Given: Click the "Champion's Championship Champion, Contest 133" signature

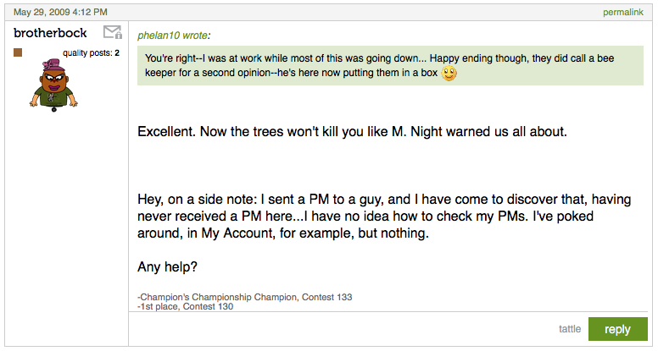Looking at the screenshot, I should pyautogui.click(x=245, y=297).
